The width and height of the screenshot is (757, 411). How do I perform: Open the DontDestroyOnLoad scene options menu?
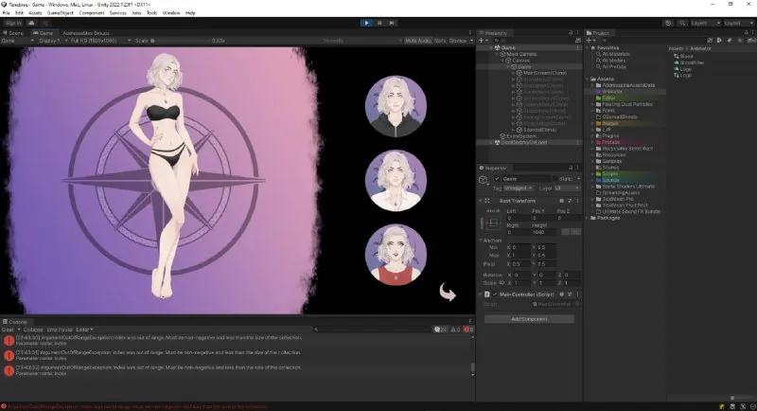(x=578, y=142)
